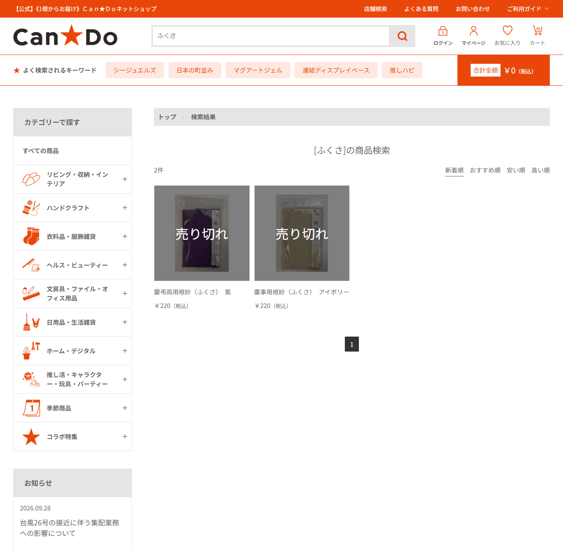Open sold-out purple ふくさ product thumbnail
Screen dimensions: 563x550
pyautogui.click(x=202, y=233)
